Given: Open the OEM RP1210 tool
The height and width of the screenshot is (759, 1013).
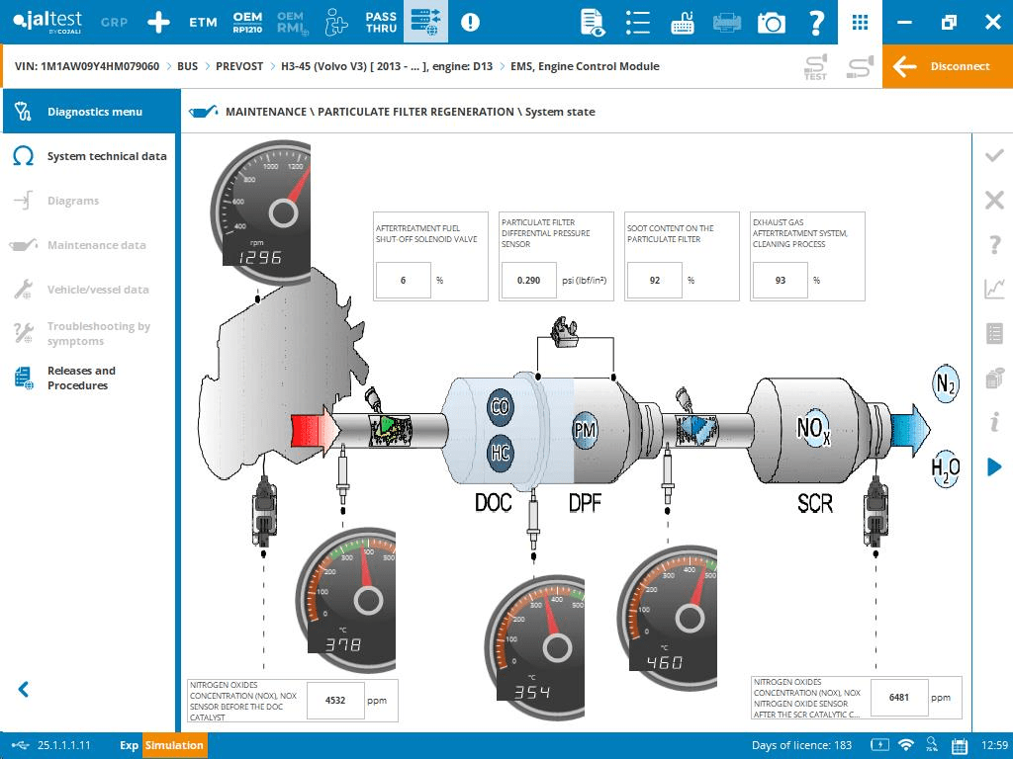Looking at the screenshot, I should click(247, 22).
